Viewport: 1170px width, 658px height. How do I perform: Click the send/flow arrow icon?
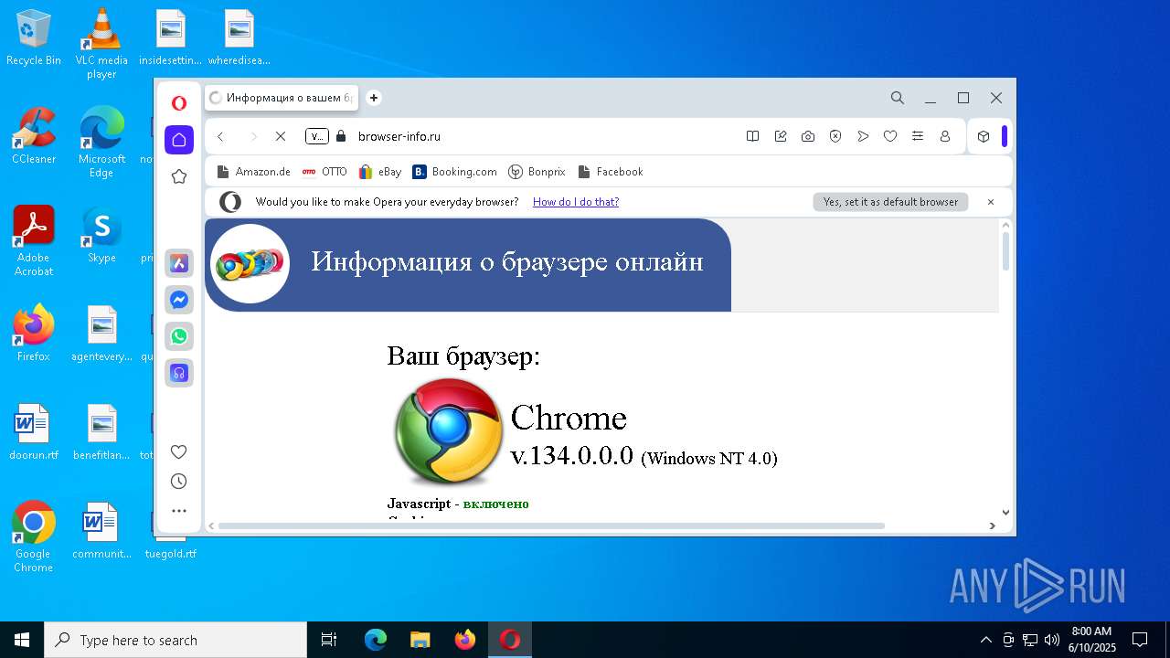(x=863, y=136)
